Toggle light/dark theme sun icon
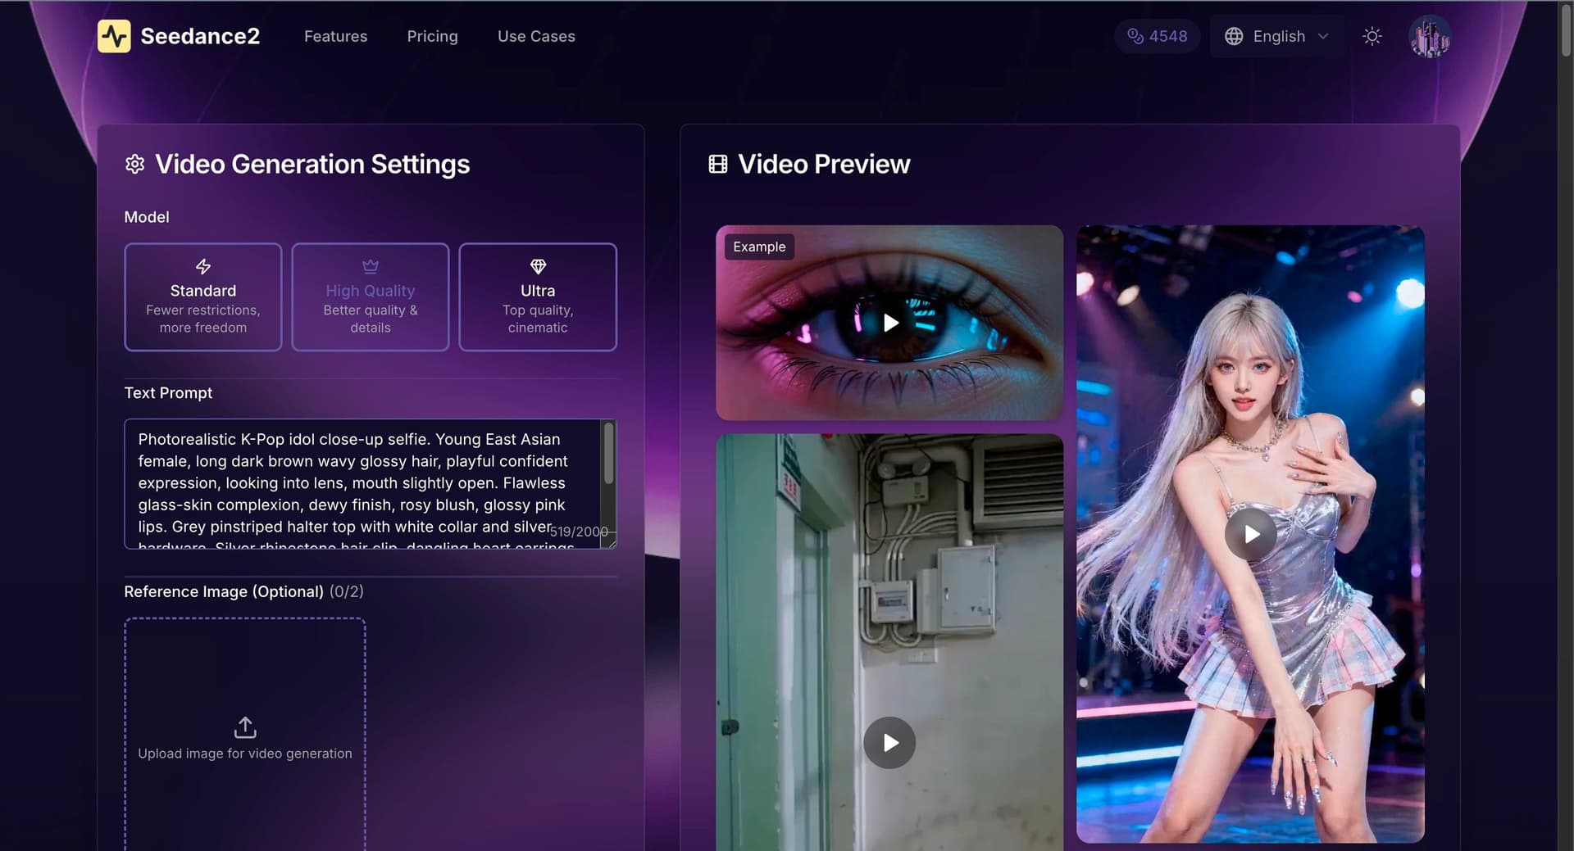This screenshot has width=1574, height=851. [x=1372, y=36]
